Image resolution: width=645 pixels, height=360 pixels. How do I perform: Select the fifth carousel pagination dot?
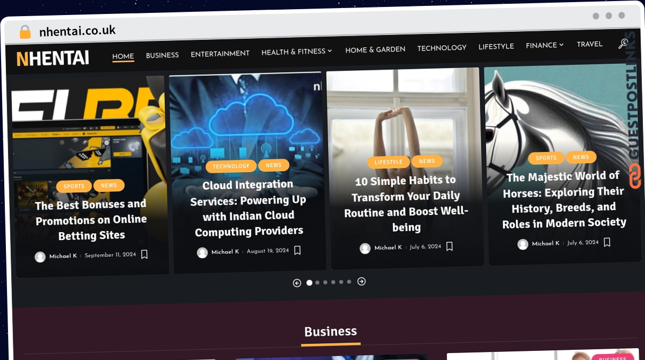click(341, 282)
